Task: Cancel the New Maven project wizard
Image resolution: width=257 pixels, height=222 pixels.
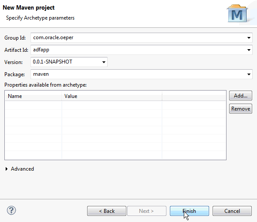Action: (x=232, y=211)
